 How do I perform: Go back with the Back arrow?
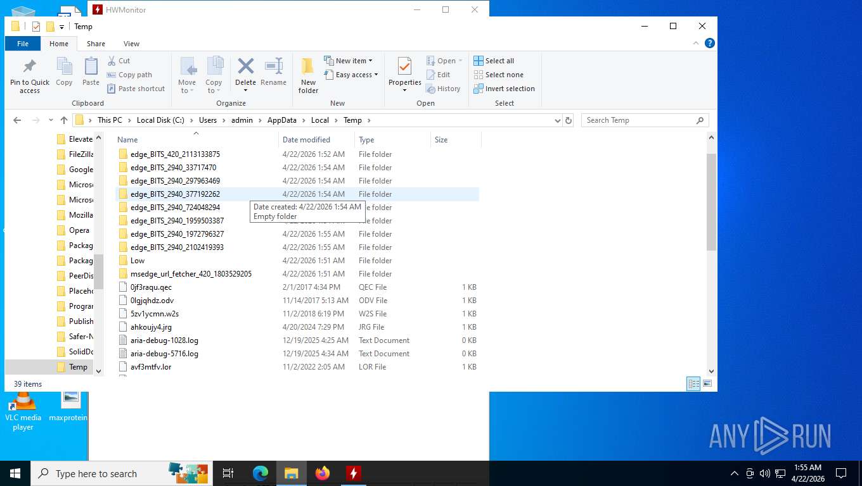[x=17, y=120]
